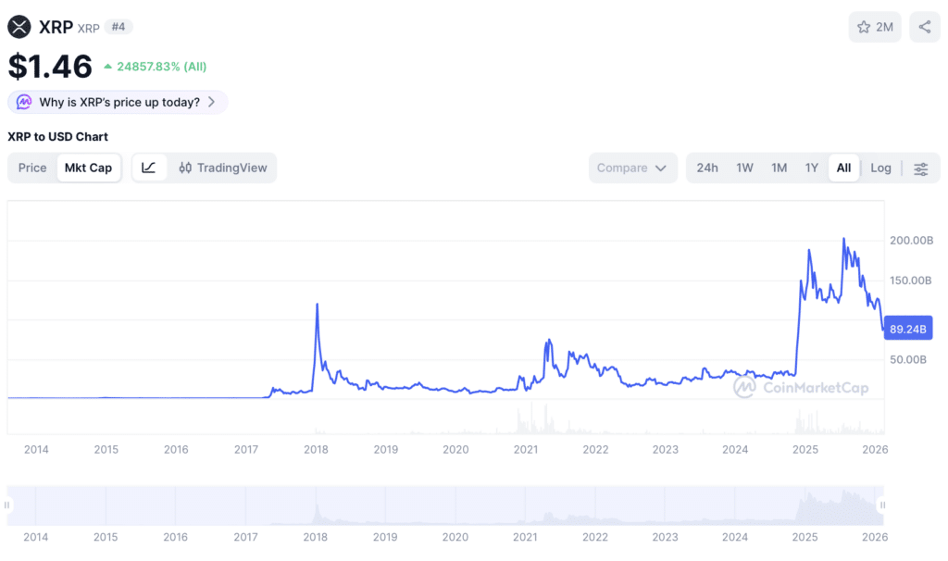Select the All time range
Screen dimensions: 948x561
(x=843, y=168)
